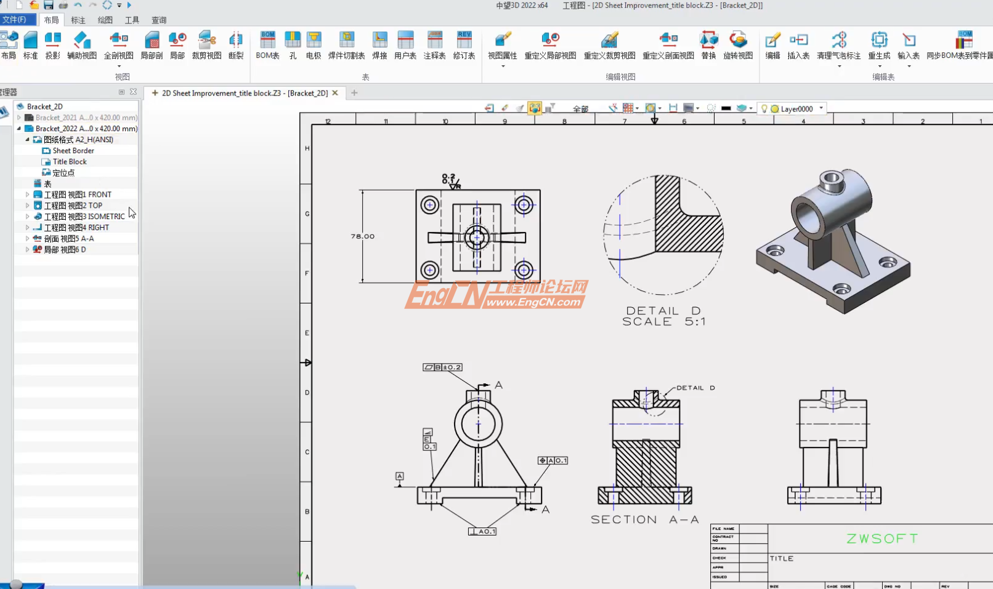Select the 断裂 (Broken view) tool
This screenshot has width=993, height=589.
(x=235, y=43)
